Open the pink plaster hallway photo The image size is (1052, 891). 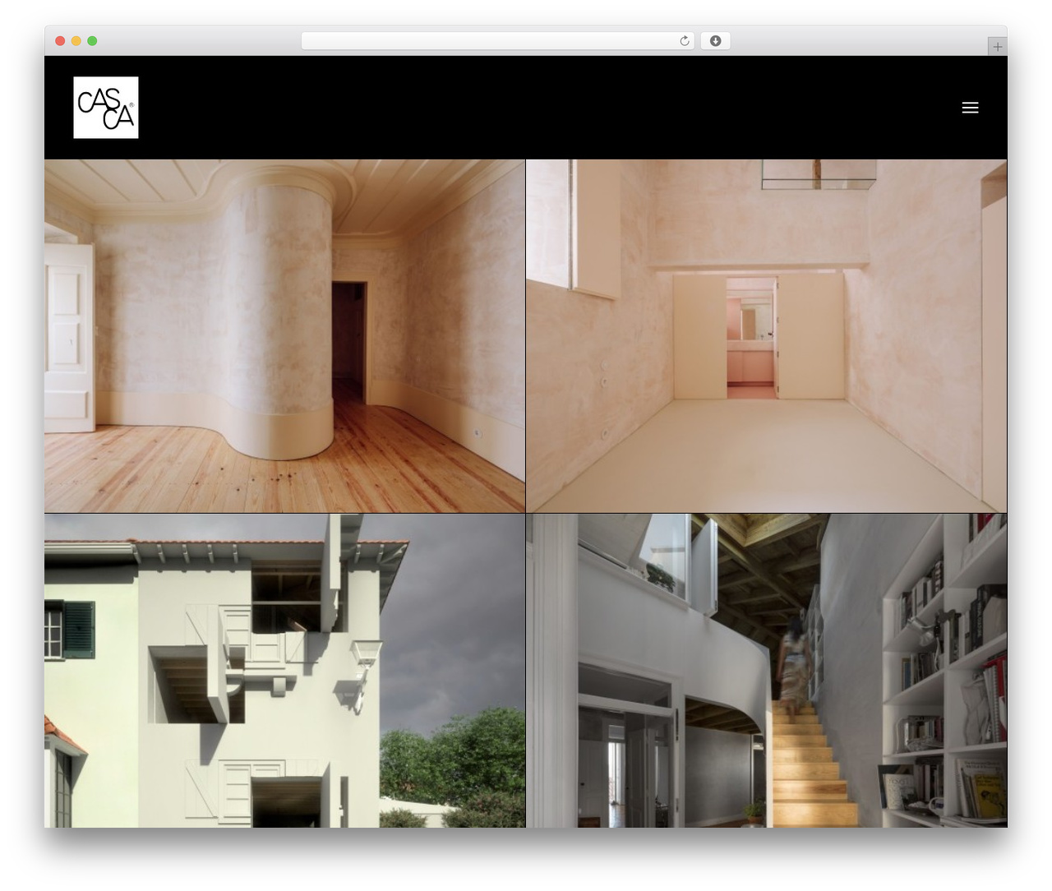click(x=766, y=336)
